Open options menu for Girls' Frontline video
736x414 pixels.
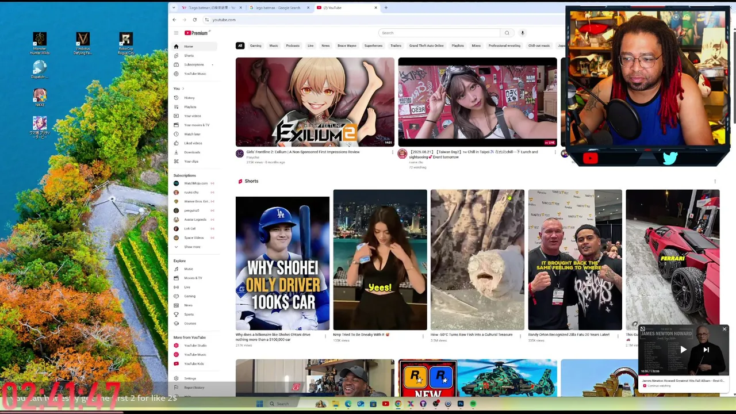click(393, 152)
